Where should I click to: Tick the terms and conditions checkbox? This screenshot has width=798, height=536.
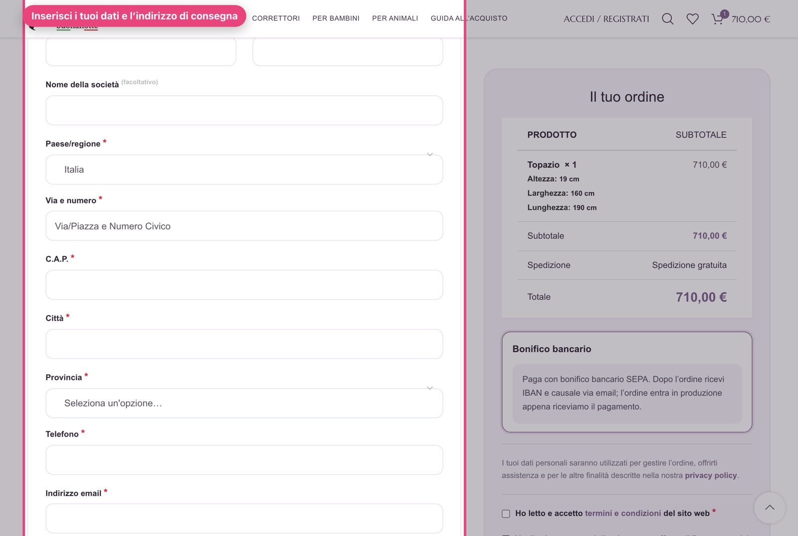click(506, 514)
